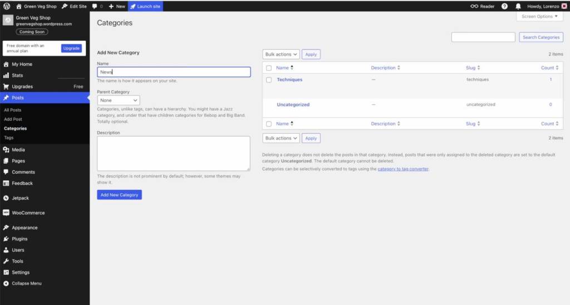
Task: Open the comments bubble icon in admin bar
Action: click(96, 6)
